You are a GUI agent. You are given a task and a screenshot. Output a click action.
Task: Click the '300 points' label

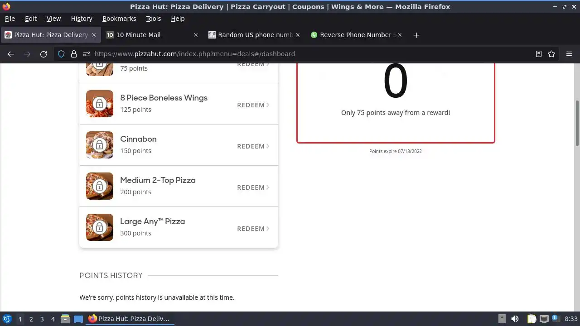(x=135, y=233)
